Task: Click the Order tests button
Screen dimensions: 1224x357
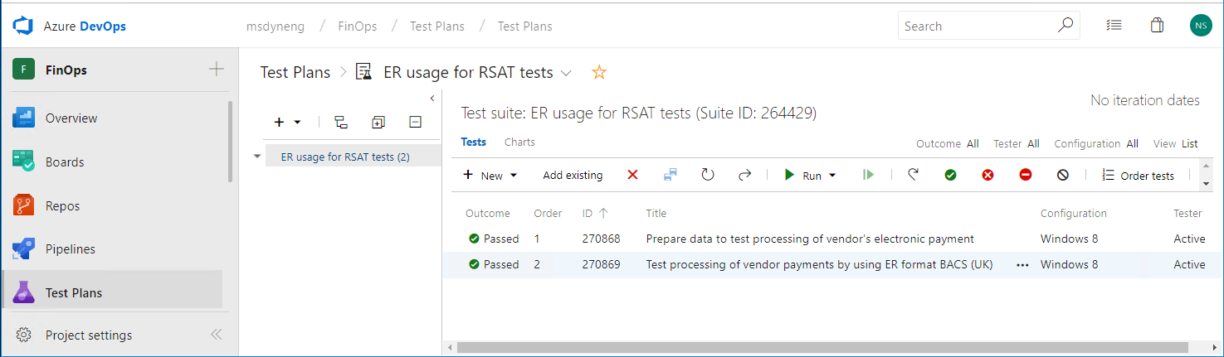Action: click(x=1138, y=175)
